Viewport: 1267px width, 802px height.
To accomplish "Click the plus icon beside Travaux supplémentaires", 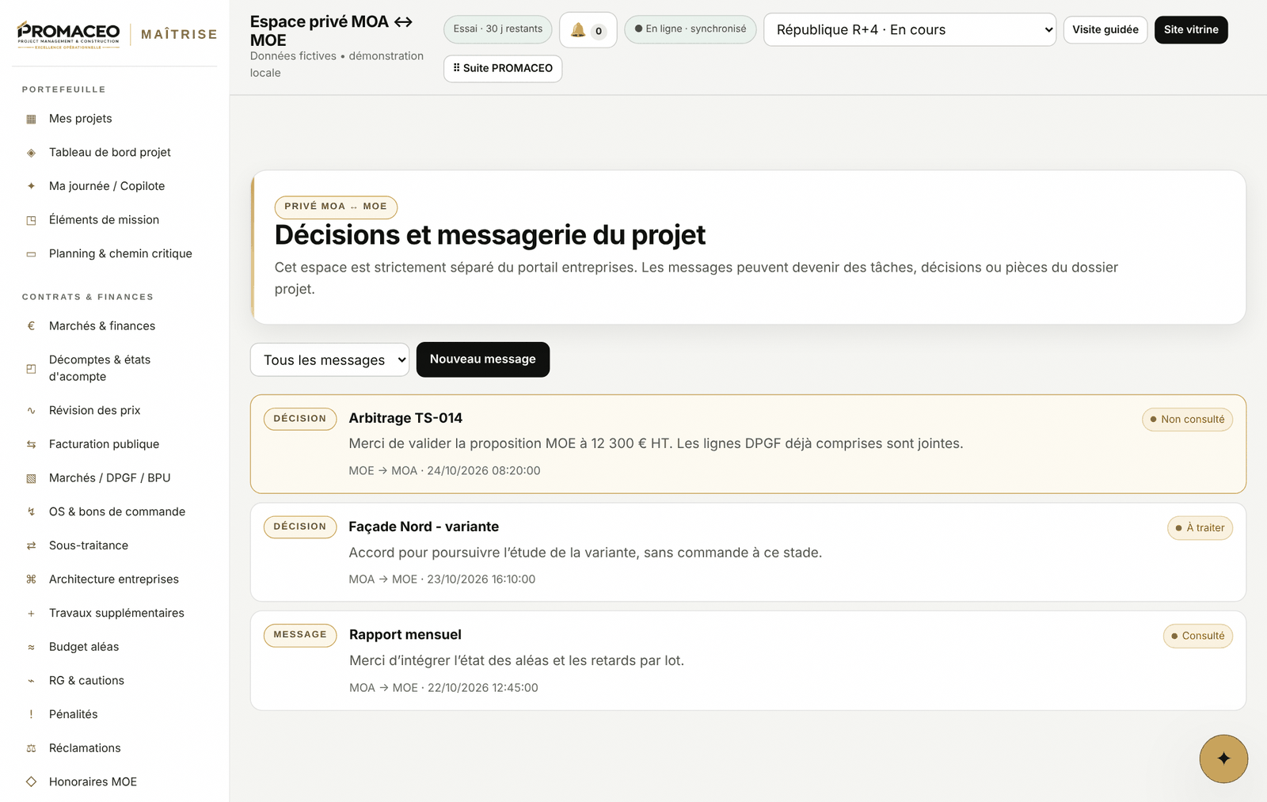I will (x=31, y=614).
